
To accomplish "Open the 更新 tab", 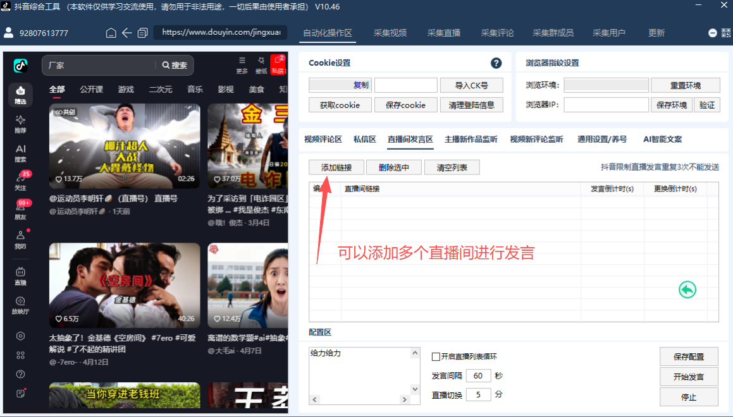I will tap(656, 33).
